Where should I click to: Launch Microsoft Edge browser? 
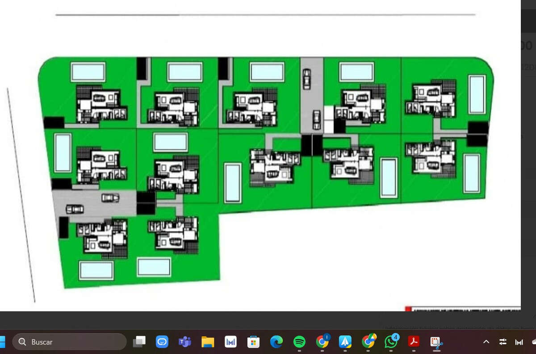point(276,342)
